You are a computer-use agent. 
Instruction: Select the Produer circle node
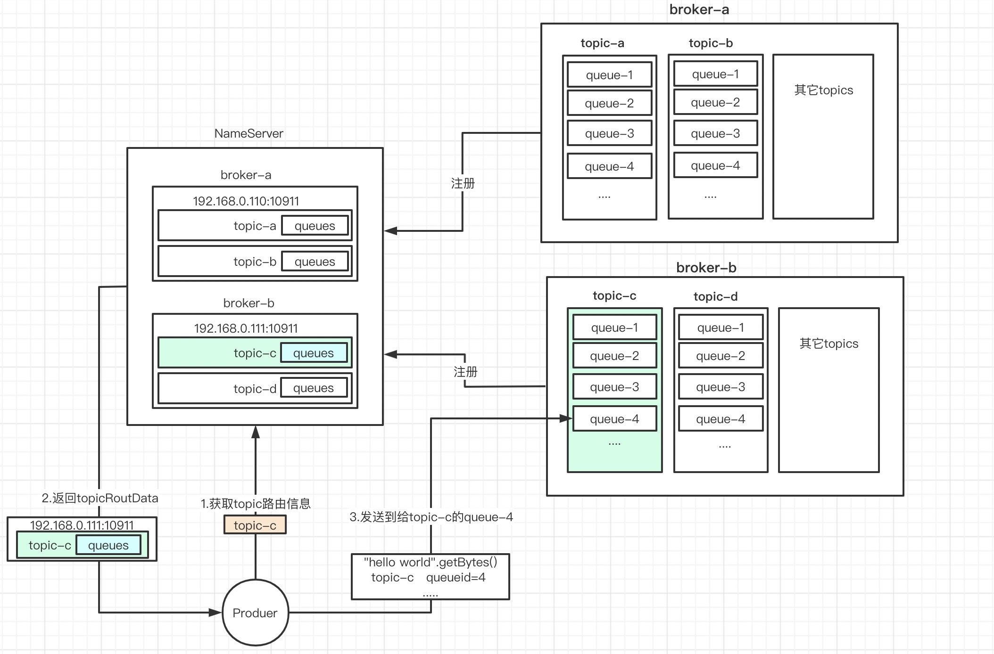(255, 613)
